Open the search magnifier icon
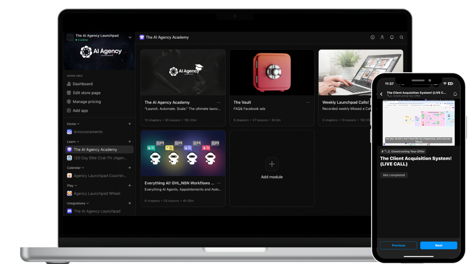This screenshot has width=470, height=264. pyautogui.click(x=401, y=37)
